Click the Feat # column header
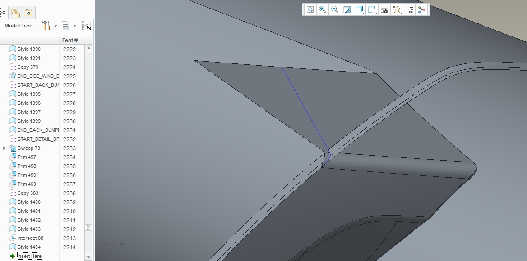 pos(70,40)
